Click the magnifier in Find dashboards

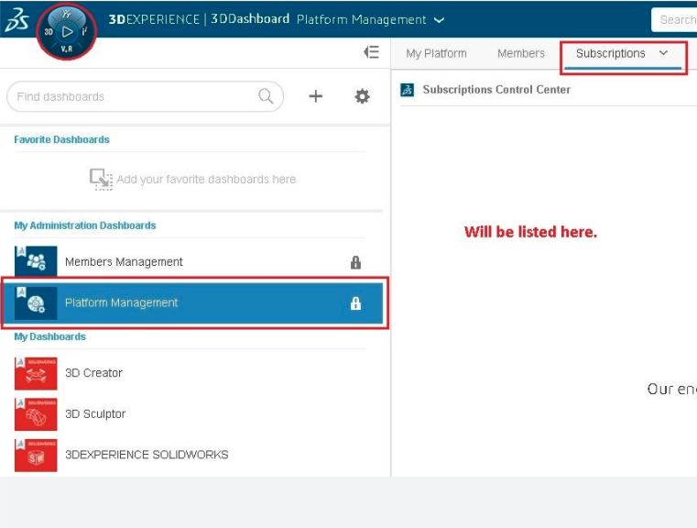point(266,96)
